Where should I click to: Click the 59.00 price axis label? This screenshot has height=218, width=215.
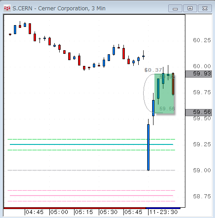tap(202, 170)
